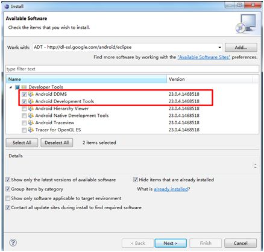Select the Android Development Tools row text
Viewport: 264px width, 252px height.
64,101
